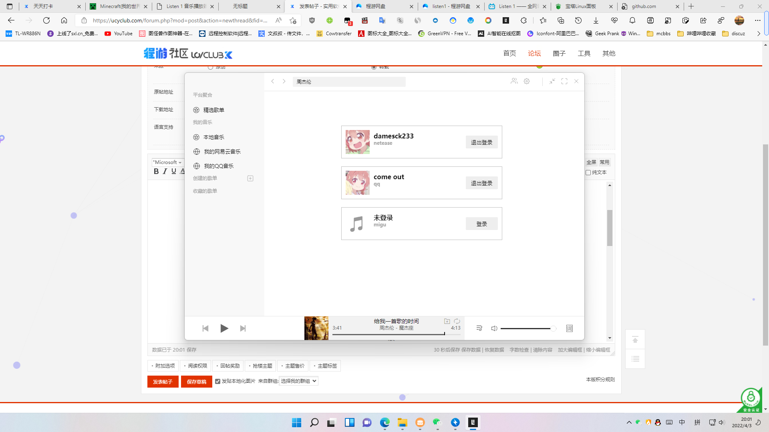The image size is (769, 432).
Task: Click the 字数检查 link
Action: pos(519,350)
